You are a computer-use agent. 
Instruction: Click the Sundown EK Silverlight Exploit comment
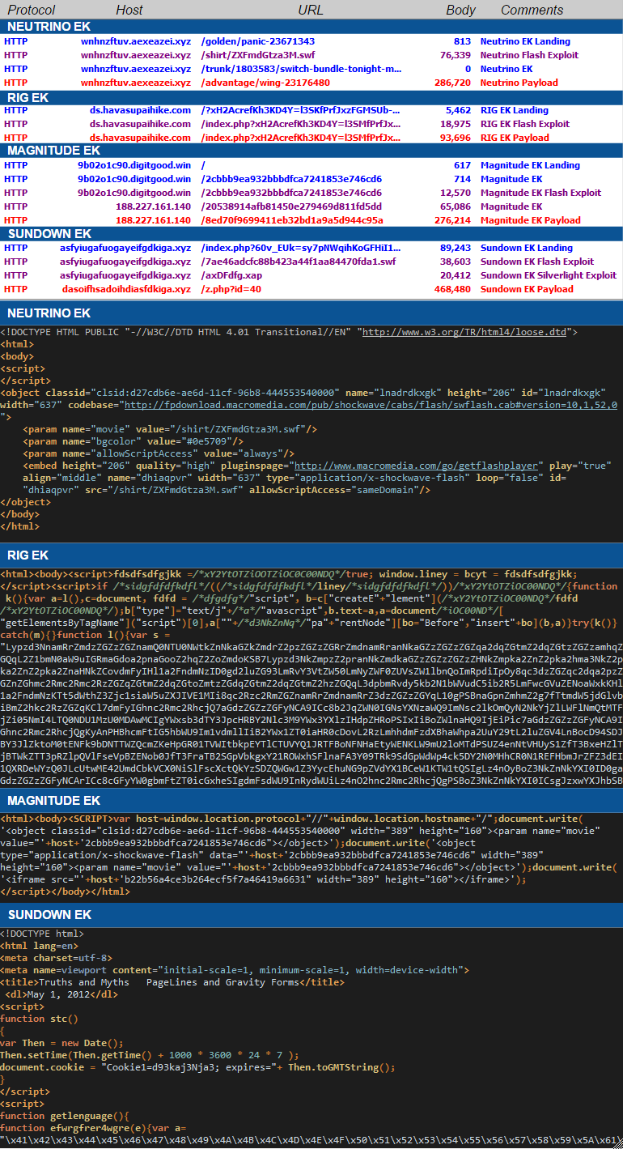pos(549,275)
